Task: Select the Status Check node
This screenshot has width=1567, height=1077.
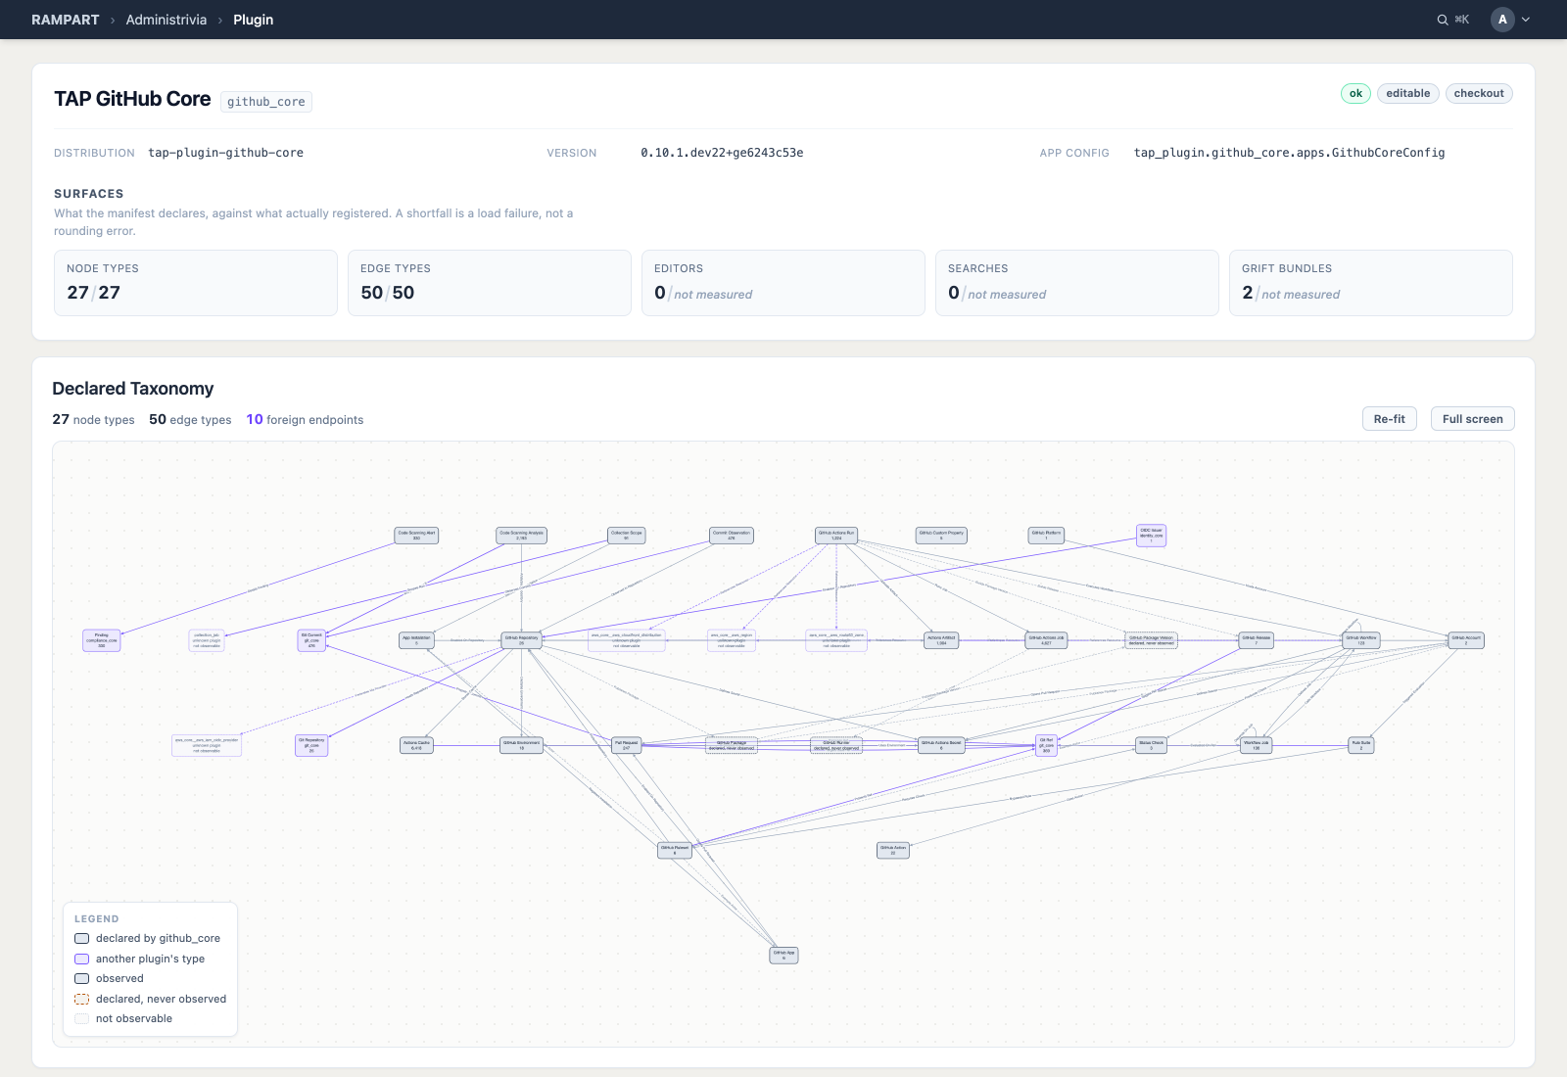Action: tap(1151, 745)
